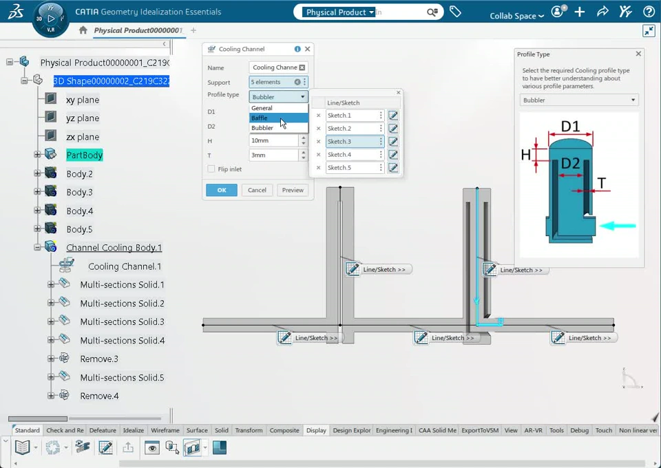The width and height of the screenshot is (661, 468).
Task: Switch to the Wireframe tab
Action: tap(165, 430)
